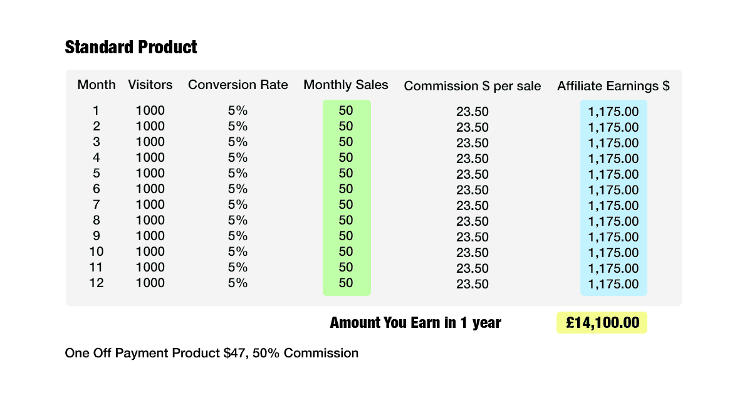Click the Monthly Sales column header
Screen dimensions: 752x395
(x=346, y=85)
